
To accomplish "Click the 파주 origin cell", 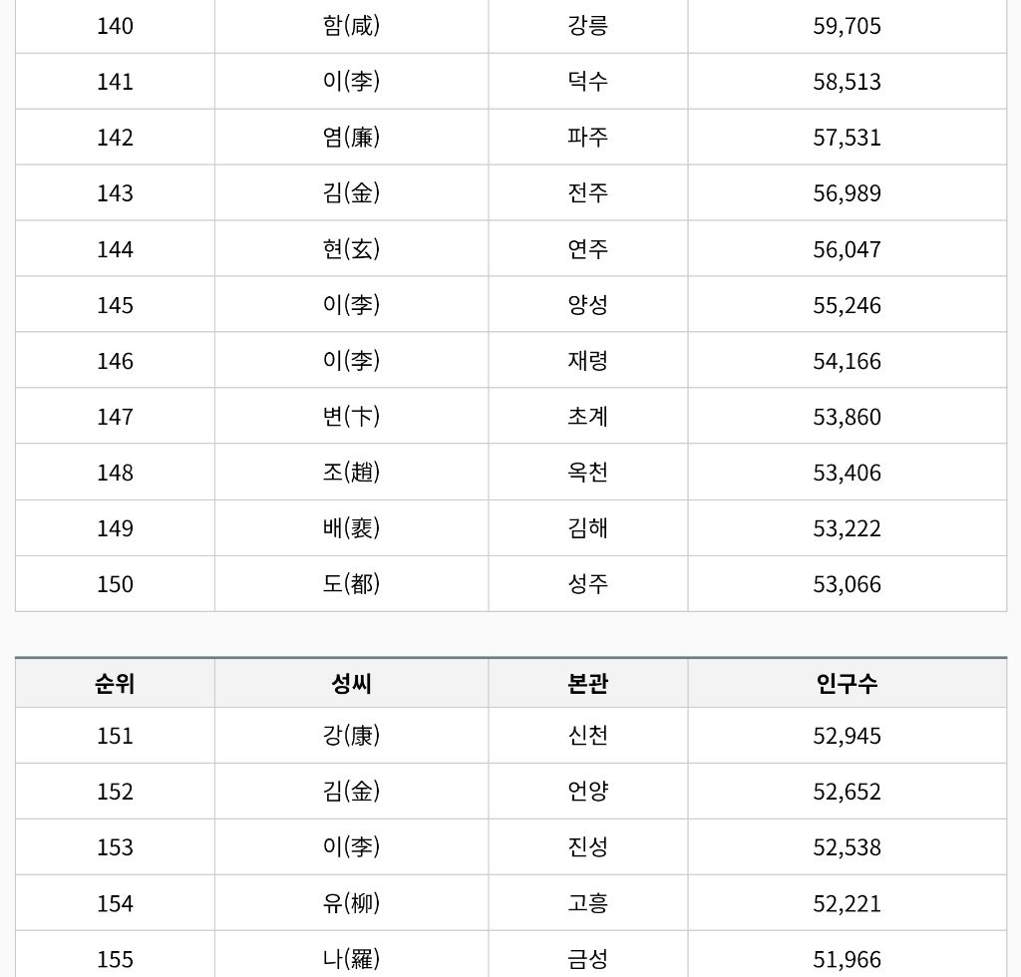I will tap(588, 138).
